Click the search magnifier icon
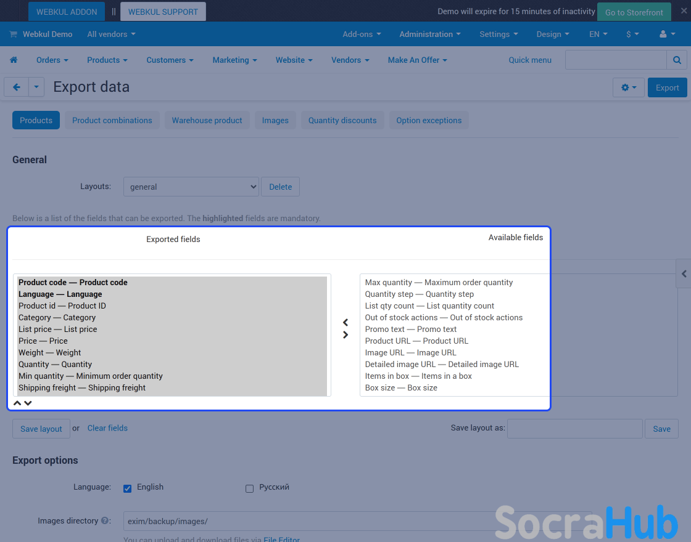Screen dimensions: 691x542 coord(676,60)
